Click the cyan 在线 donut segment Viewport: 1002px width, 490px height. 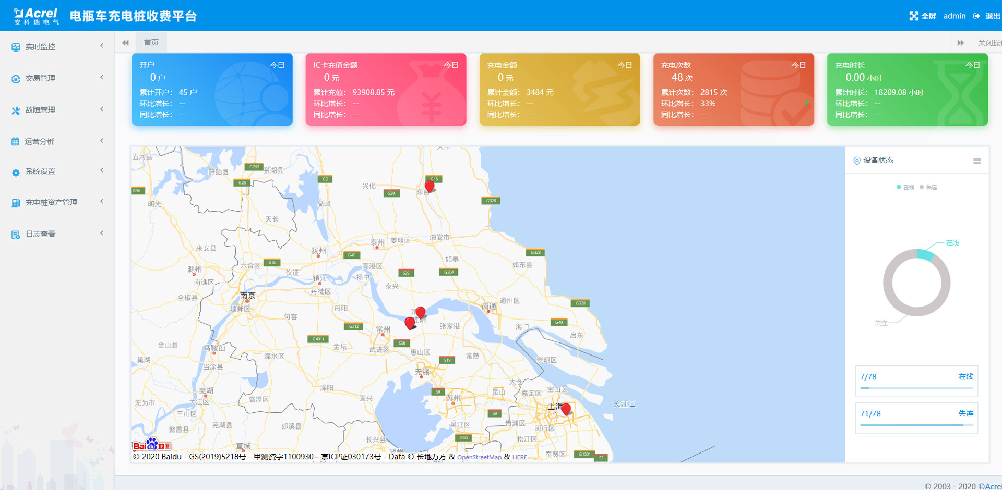(925, 254)
